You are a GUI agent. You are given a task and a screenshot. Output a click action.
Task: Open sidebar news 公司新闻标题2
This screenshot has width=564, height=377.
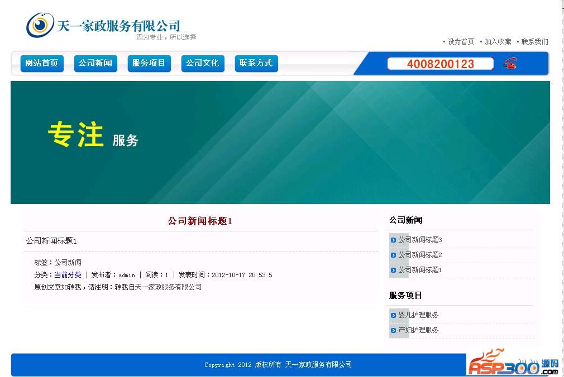420,255
